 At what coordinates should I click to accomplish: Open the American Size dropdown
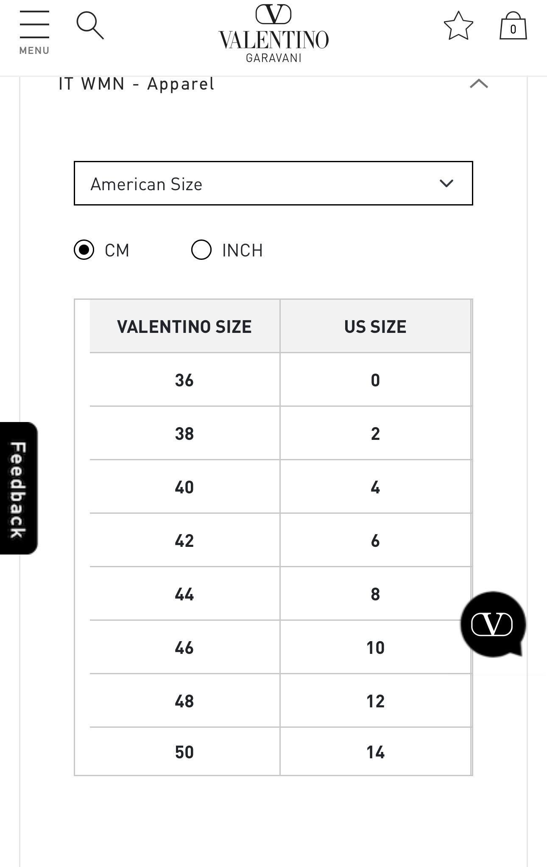[273, 183]
